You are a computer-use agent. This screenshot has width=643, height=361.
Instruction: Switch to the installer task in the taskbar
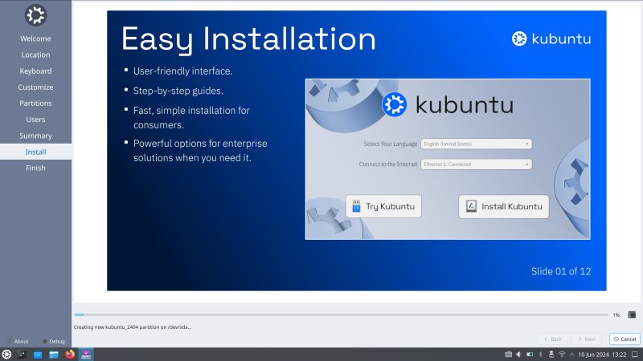pos(86,355)
